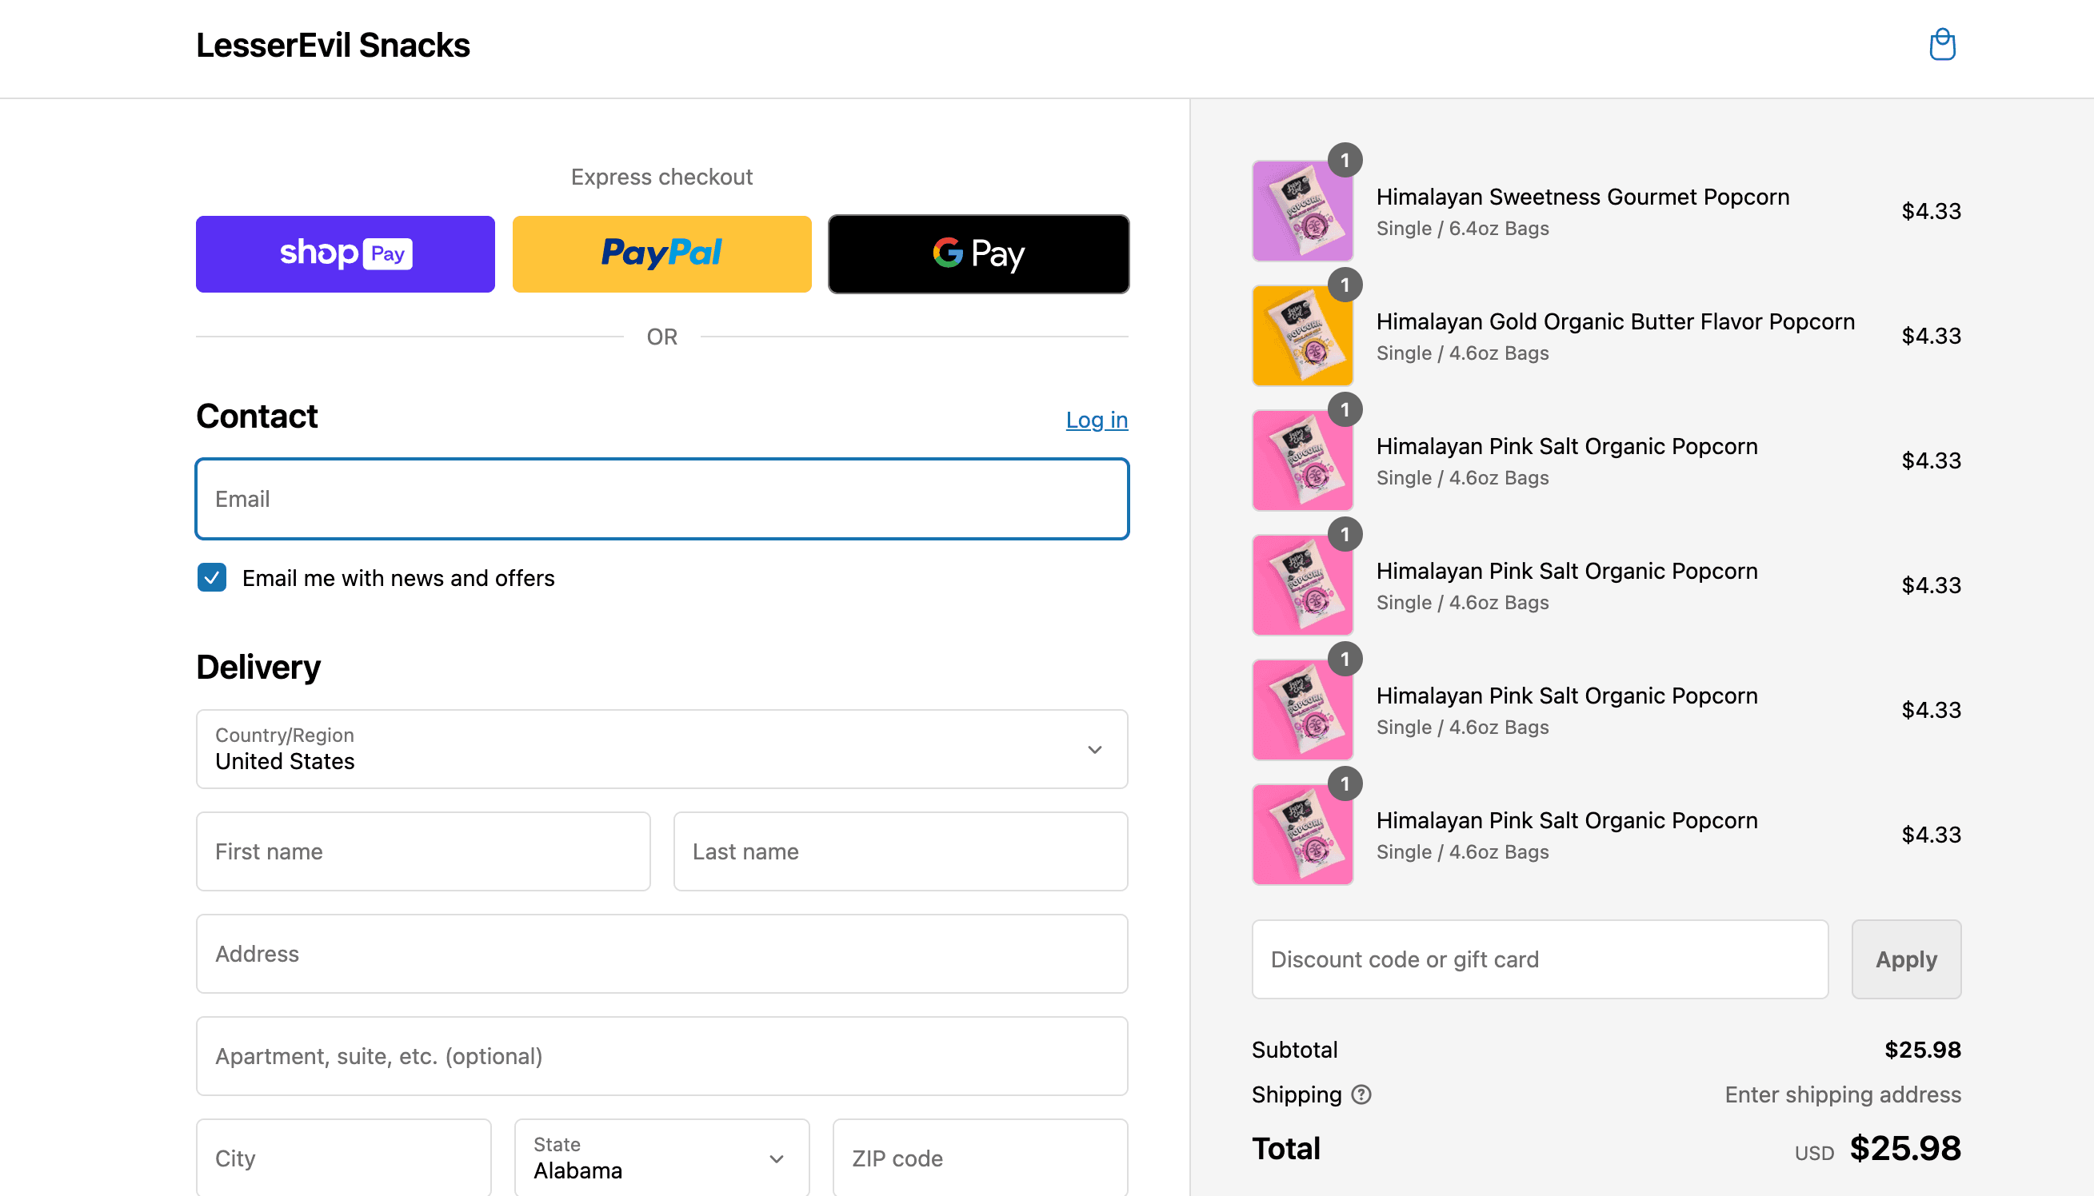Pay with the Shop Pay button
The image size is (2094, 1196).
346,253
